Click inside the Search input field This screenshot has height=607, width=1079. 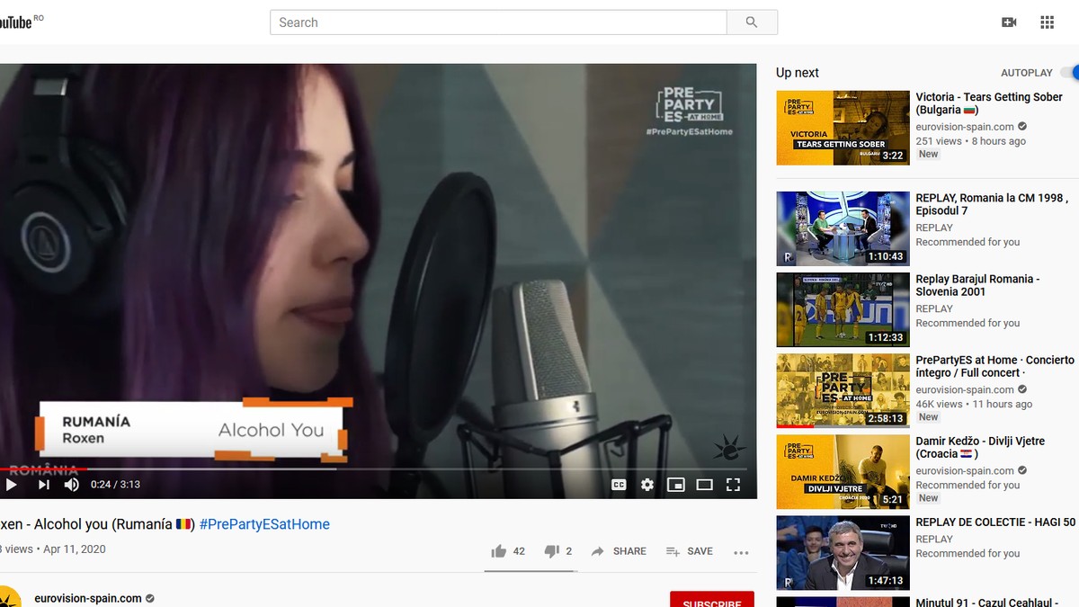click(498, 22)
